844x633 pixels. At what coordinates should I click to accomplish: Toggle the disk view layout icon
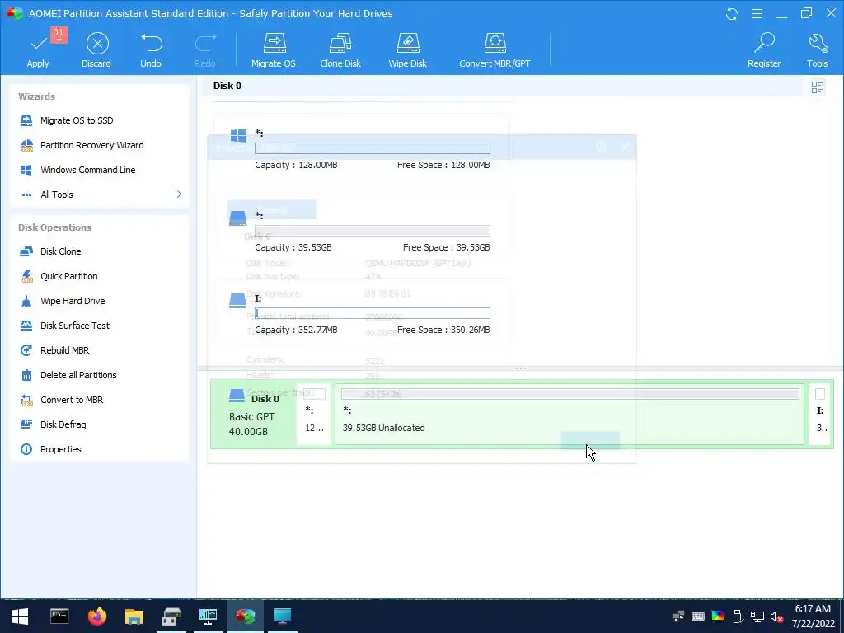[x=817, y=87]
